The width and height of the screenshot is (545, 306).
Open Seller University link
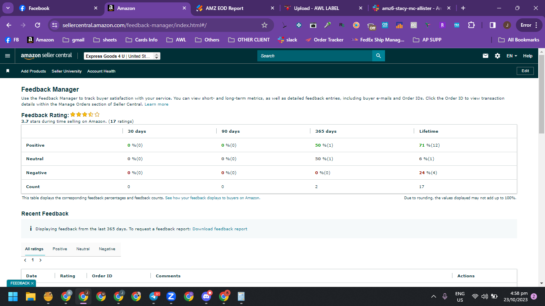click(67, 71)
